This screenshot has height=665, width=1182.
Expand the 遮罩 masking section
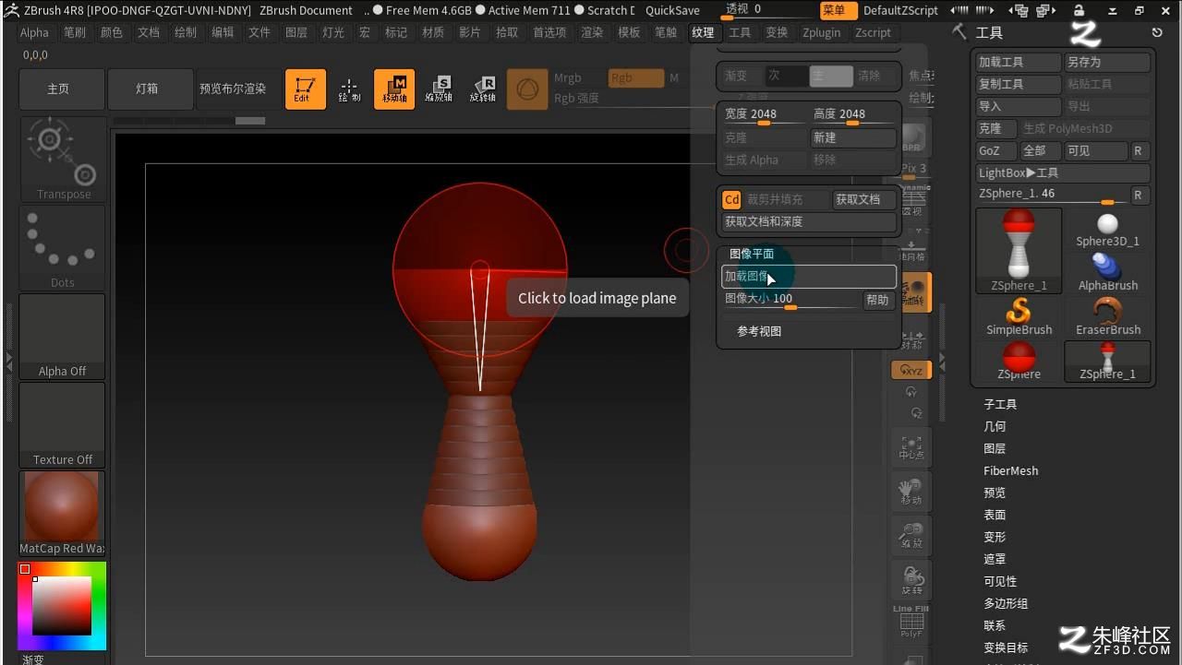click(x=995, y=559)
